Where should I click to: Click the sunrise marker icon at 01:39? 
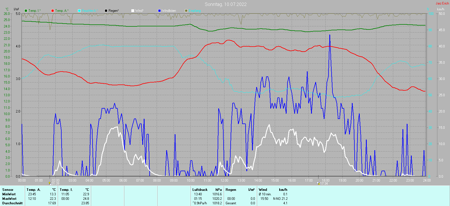click(50, 183)
